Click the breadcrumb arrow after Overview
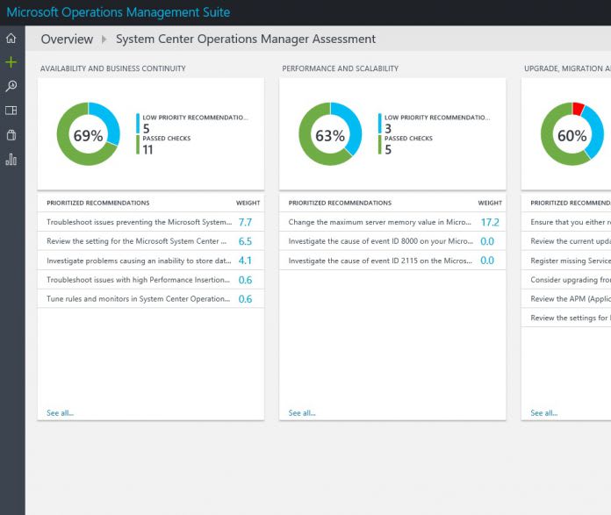The height and width of the screenshot is (515, 611). click(104, 39)
